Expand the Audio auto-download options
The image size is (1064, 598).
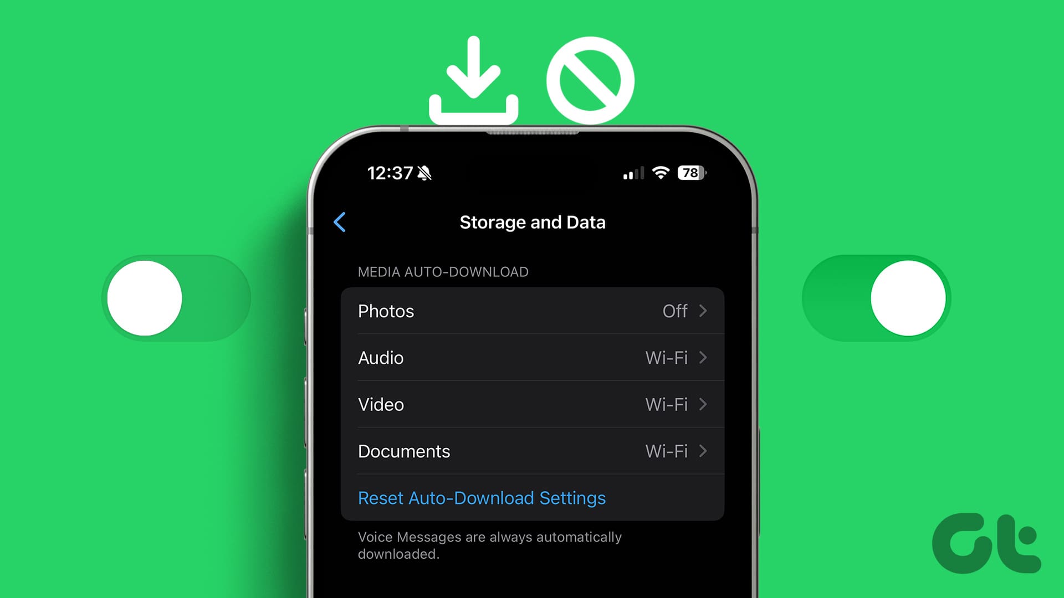(x=532, y=358)
